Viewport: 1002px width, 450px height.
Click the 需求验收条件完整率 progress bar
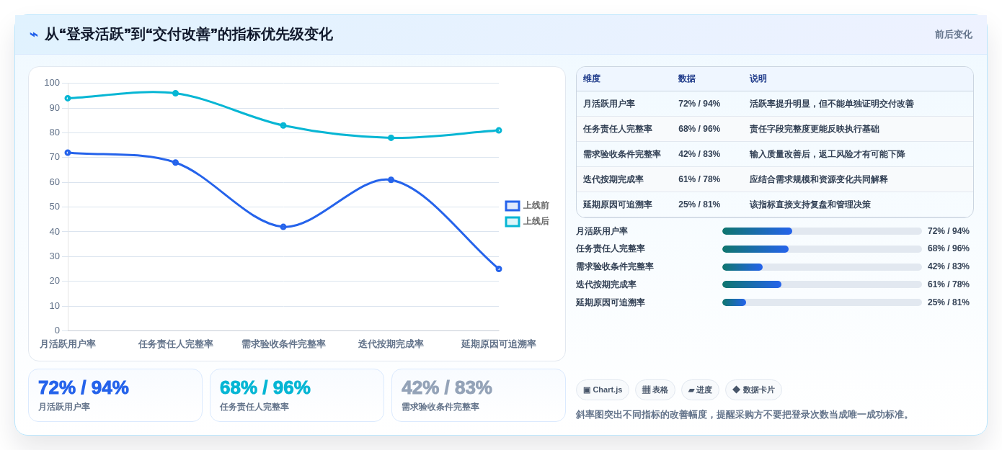pos(822,267)
